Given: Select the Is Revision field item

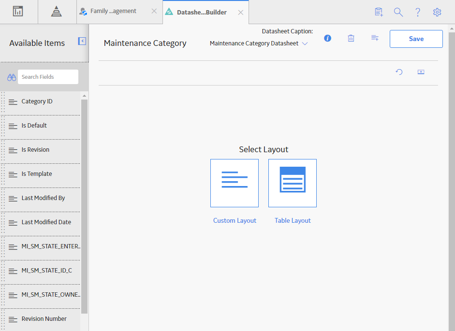Looking at the screenshot, I should pos(41,151).
